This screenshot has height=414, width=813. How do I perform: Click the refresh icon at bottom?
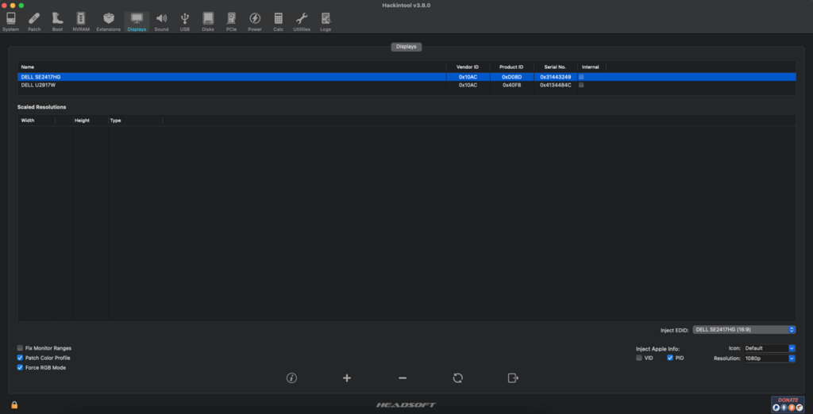point(458,378)
